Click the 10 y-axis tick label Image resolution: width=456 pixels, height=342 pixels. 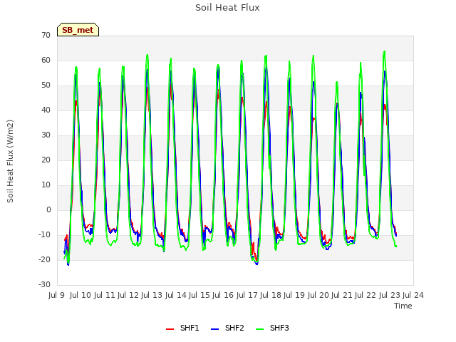click(46, 185)
